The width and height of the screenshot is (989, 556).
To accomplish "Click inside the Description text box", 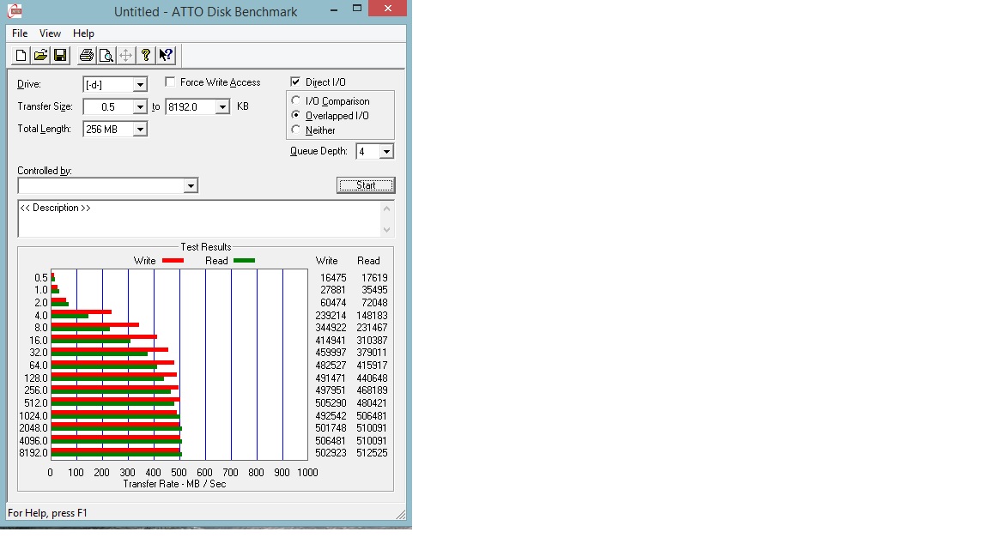I will [199, 219].
